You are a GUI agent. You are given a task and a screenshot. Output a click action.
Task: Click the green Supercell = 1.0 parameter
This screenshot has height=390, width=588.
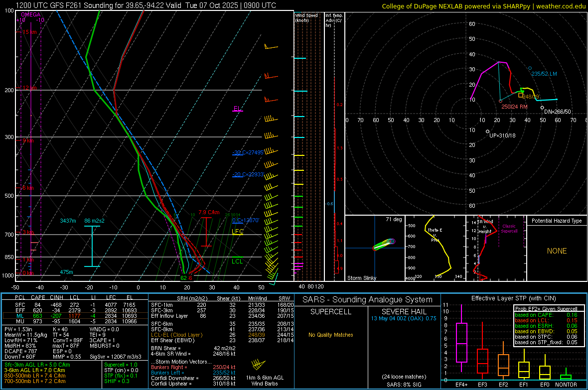point(121,365)
